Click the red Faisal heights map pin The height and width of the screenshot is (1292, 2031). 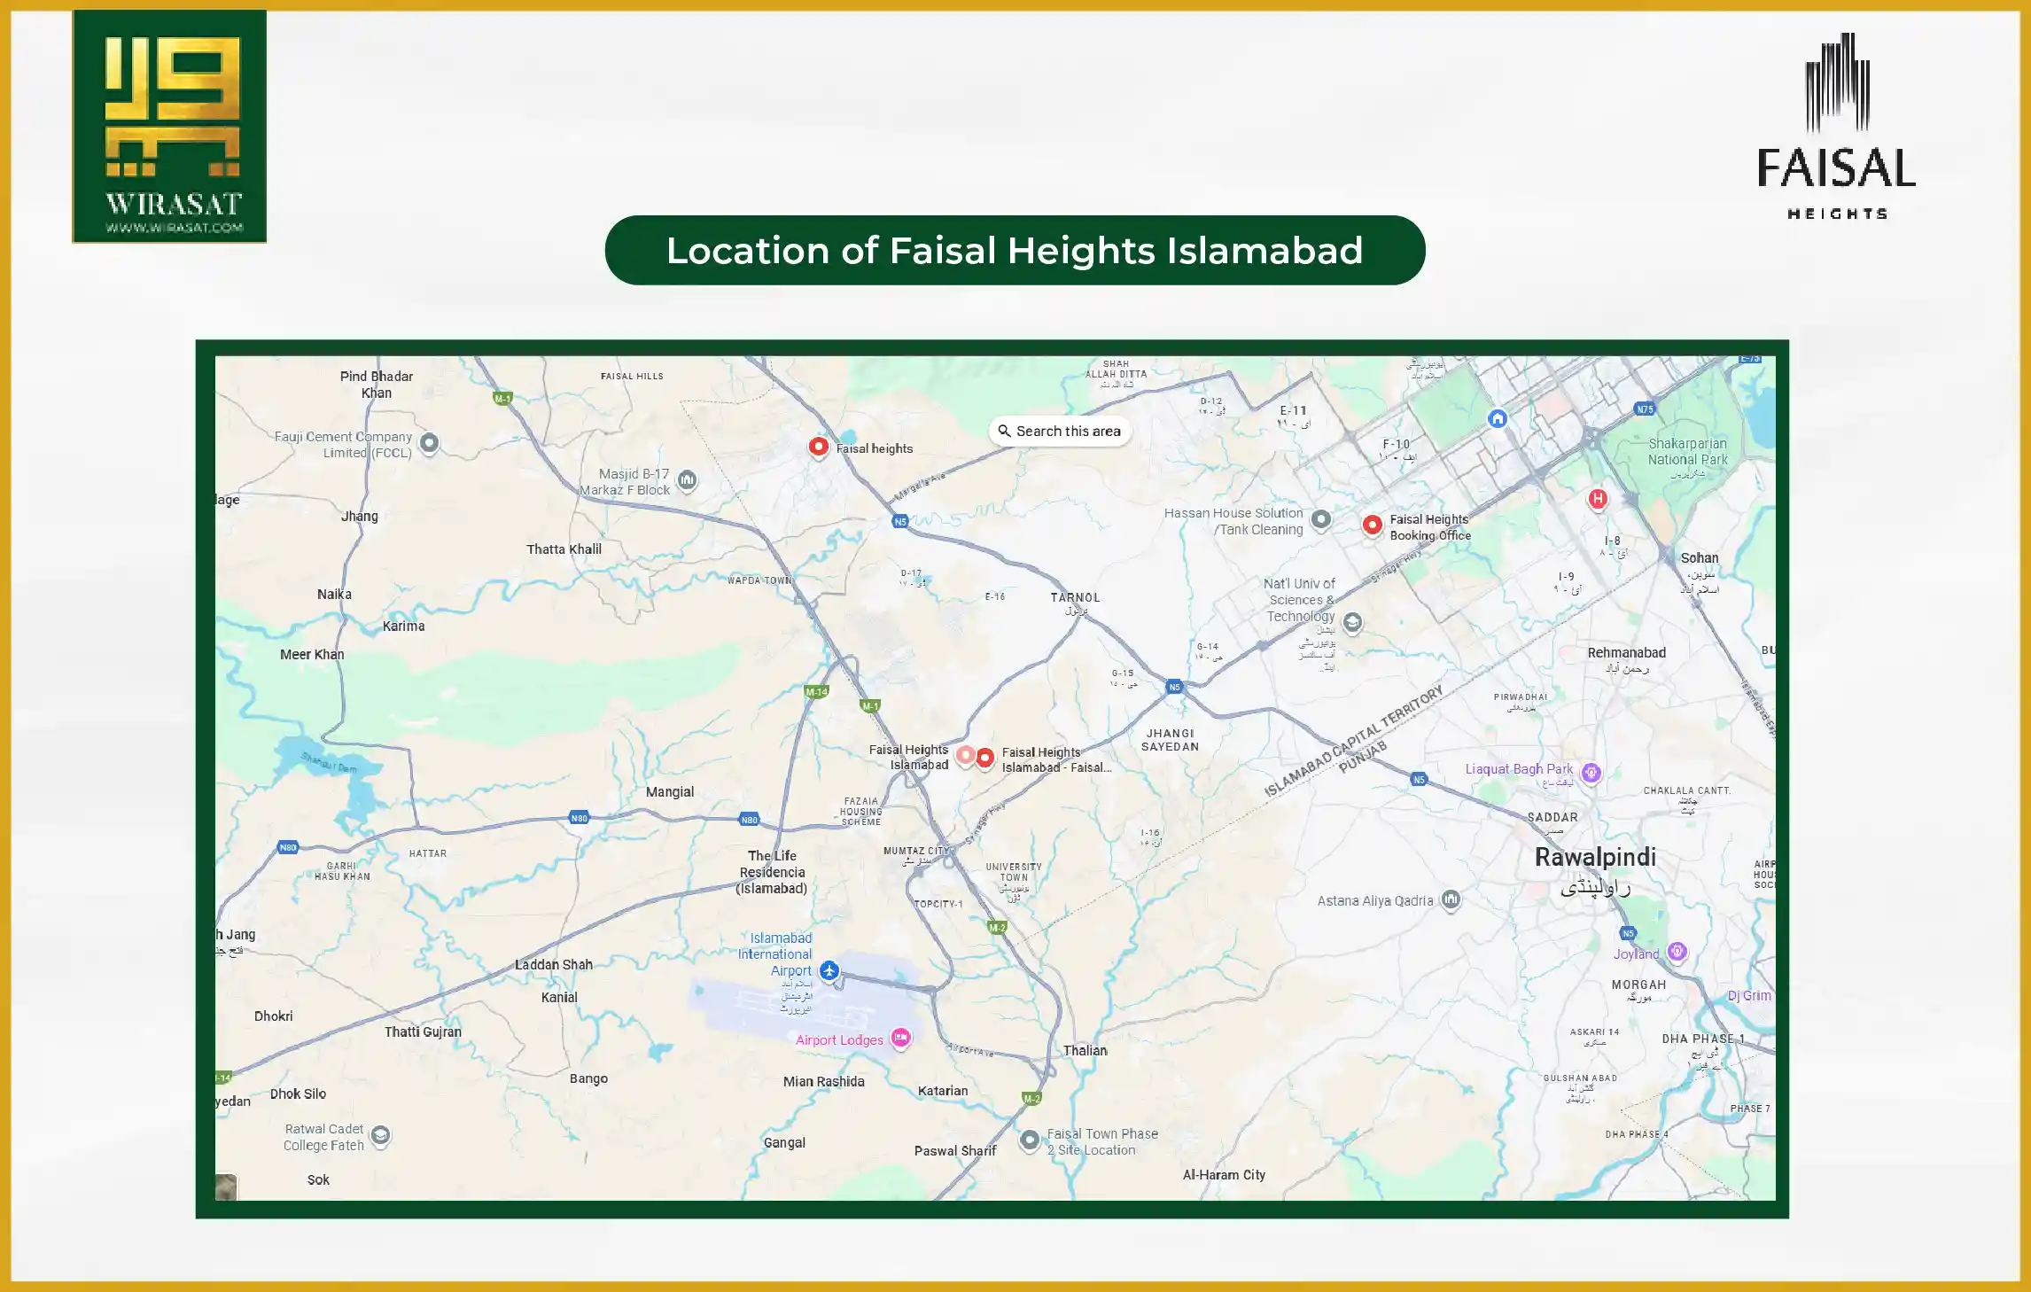click(x=817, y=448)
